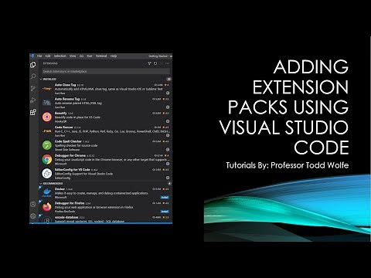
Task: Open the Source Control view
Action: [x=33, y=88]
